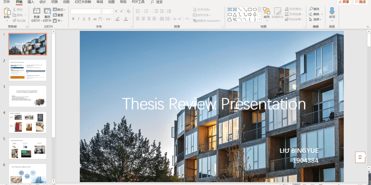371x185 pixels.
Task: Open the Slide Show (幻灯片放映) tab
Action: coord(83,2)
